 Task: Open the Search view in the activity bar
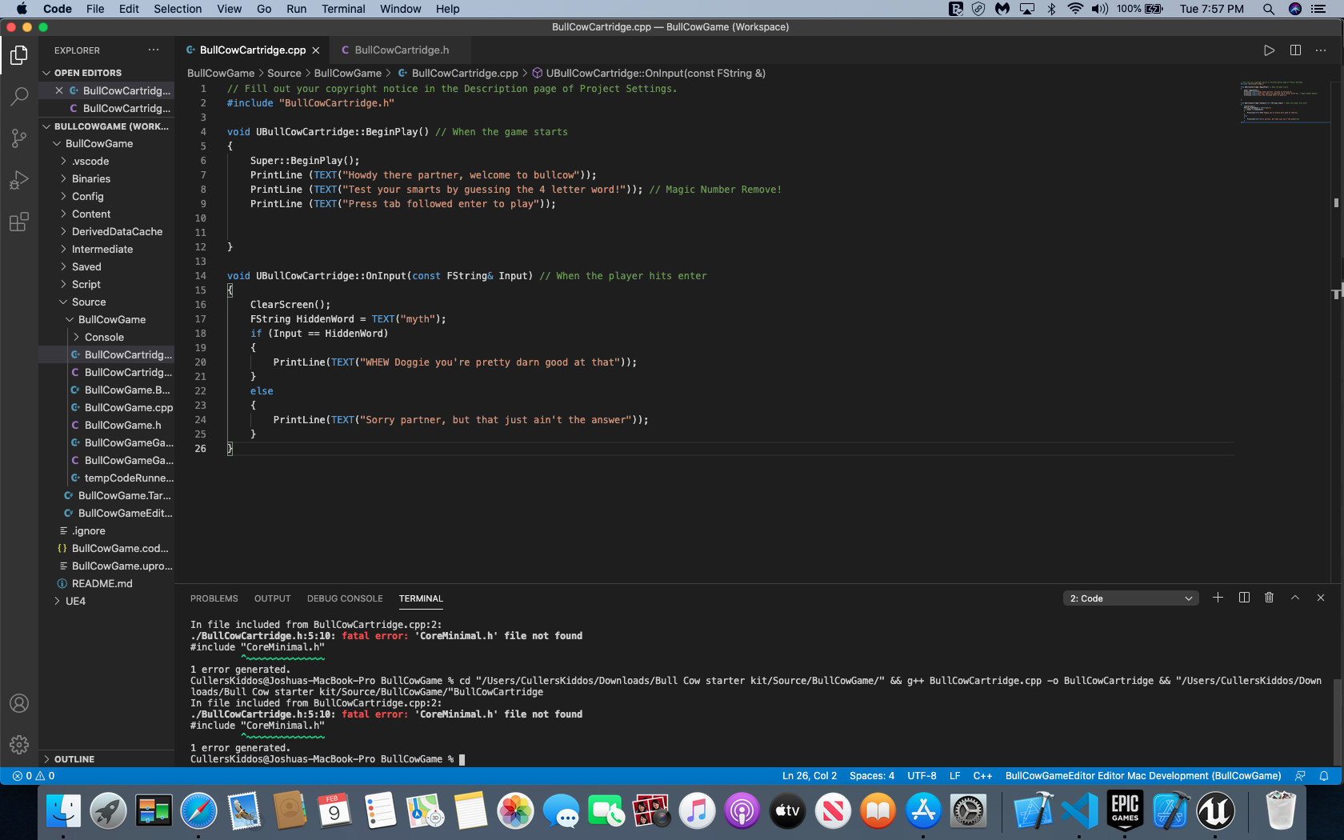(x=19, y=97)
